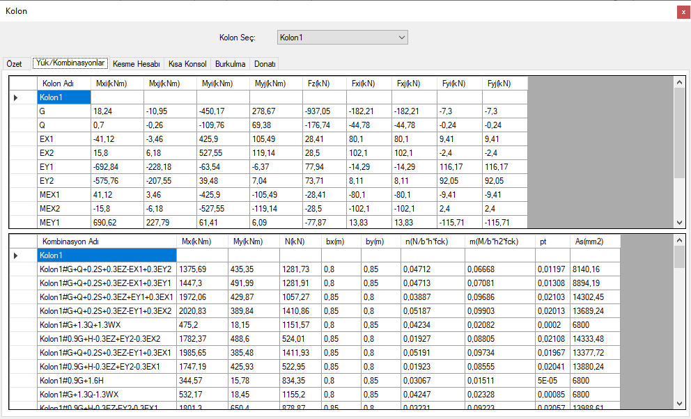
Task: Select combination Kolon1#0.9G+H-0.3EZ+EY2-0.3EX1
Action: (107, 367)
